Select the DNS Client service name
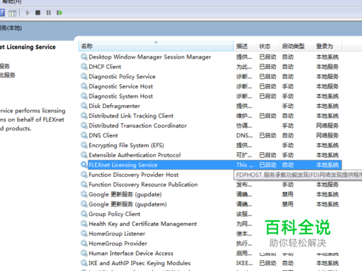The height and width of the screenshot is (271, 362). click(103, 135)
